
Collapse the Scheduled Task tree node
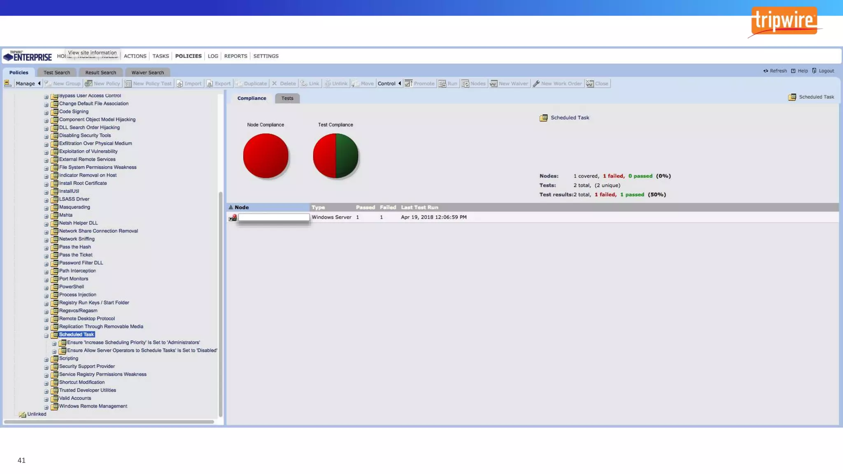(46, 336)
